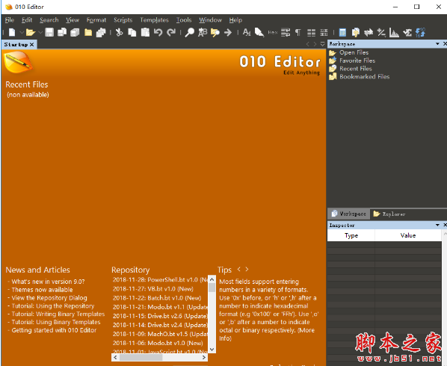Open "View the Repository Dialog" link
This screenshot has height=366, width=447.
[49, 298]
